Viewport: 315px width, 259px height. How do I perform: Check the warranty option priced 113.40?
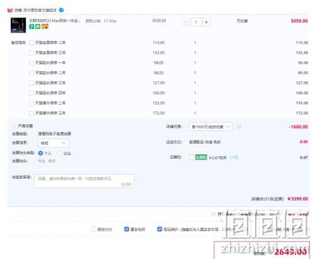[31, 43]
